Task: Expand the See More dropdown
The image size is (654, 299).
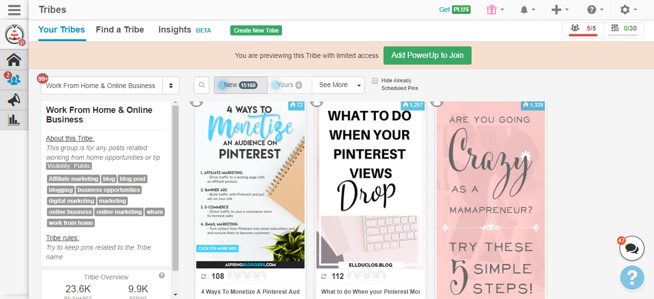Action: point(338,85)
